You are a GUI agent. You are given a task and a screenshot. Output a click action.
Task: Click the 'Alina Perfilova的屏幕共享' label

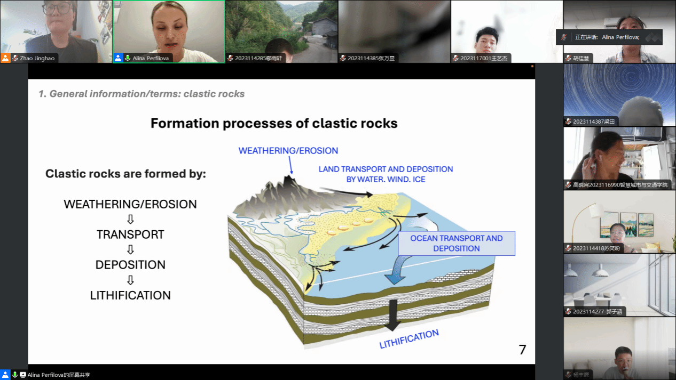coord(59,375)
